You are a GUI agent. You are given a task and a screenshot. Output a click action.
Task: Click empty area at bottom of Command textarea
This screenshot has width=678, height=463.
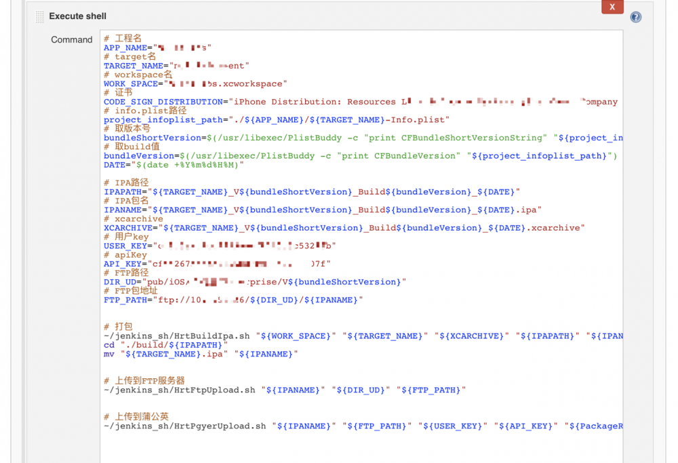click(x=361, y=447)
